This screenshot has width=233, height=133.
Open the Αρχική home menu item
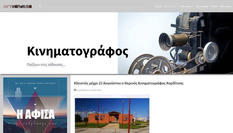[x=159, y=7]
